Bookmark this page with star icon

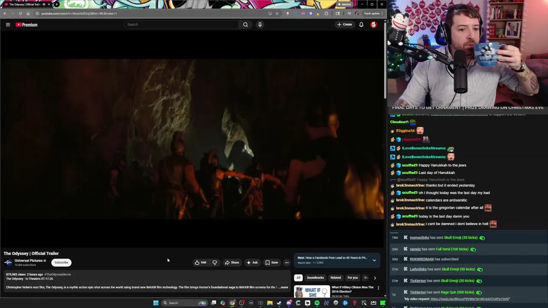point(277,13)
